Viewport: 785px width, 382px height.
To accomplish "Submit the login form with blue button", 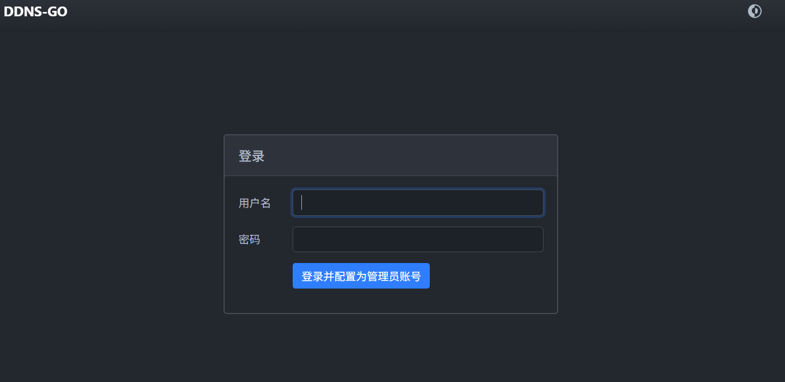I will (361, 276).
